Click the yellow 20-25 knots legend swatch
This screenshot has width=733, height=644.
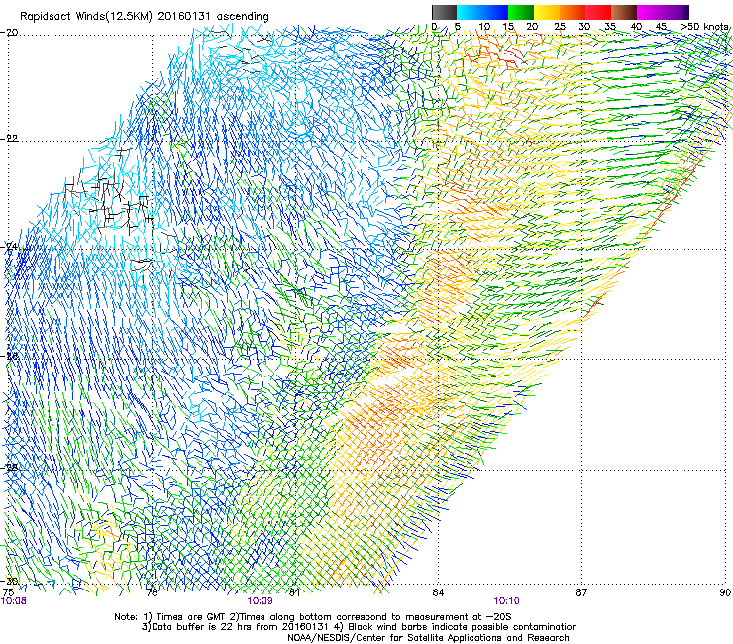click(547, 12)
